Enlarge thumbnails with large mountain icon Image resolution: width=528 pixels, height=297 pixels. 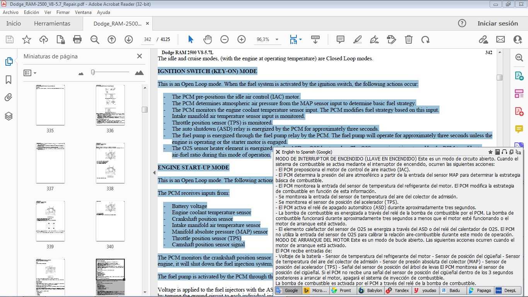tap(139, 73)
